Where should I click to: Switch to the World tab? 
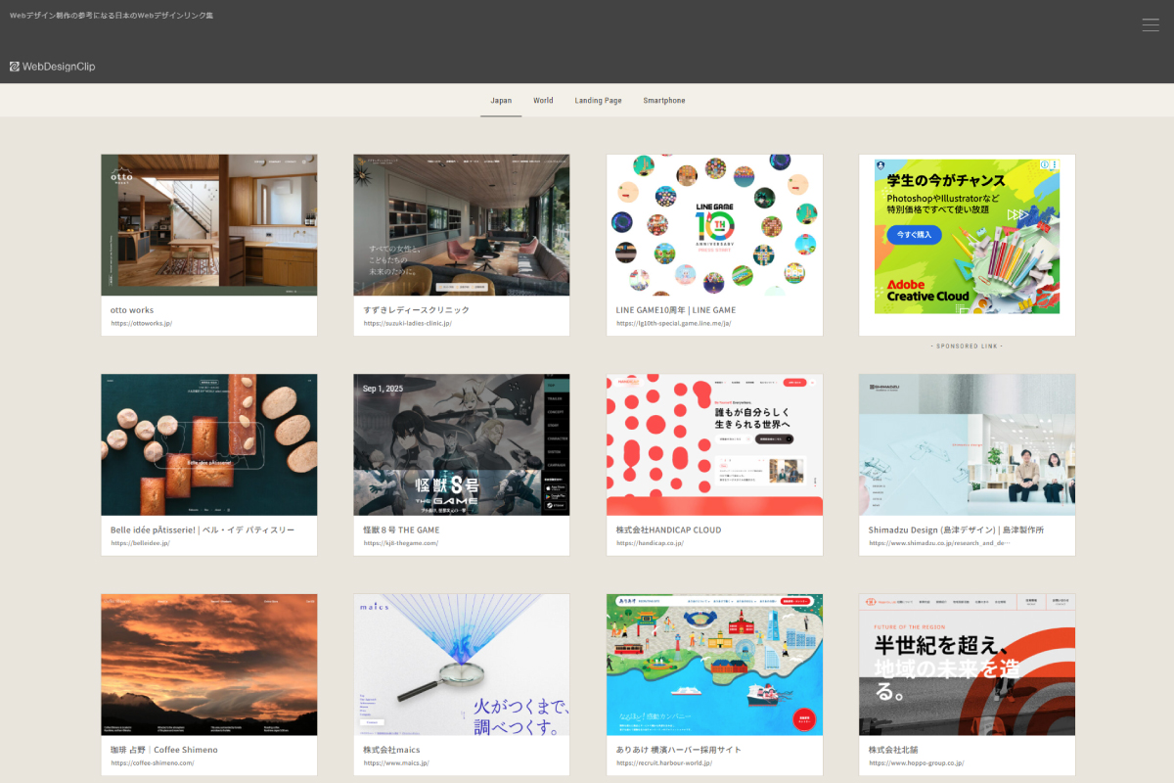(543, 101)
